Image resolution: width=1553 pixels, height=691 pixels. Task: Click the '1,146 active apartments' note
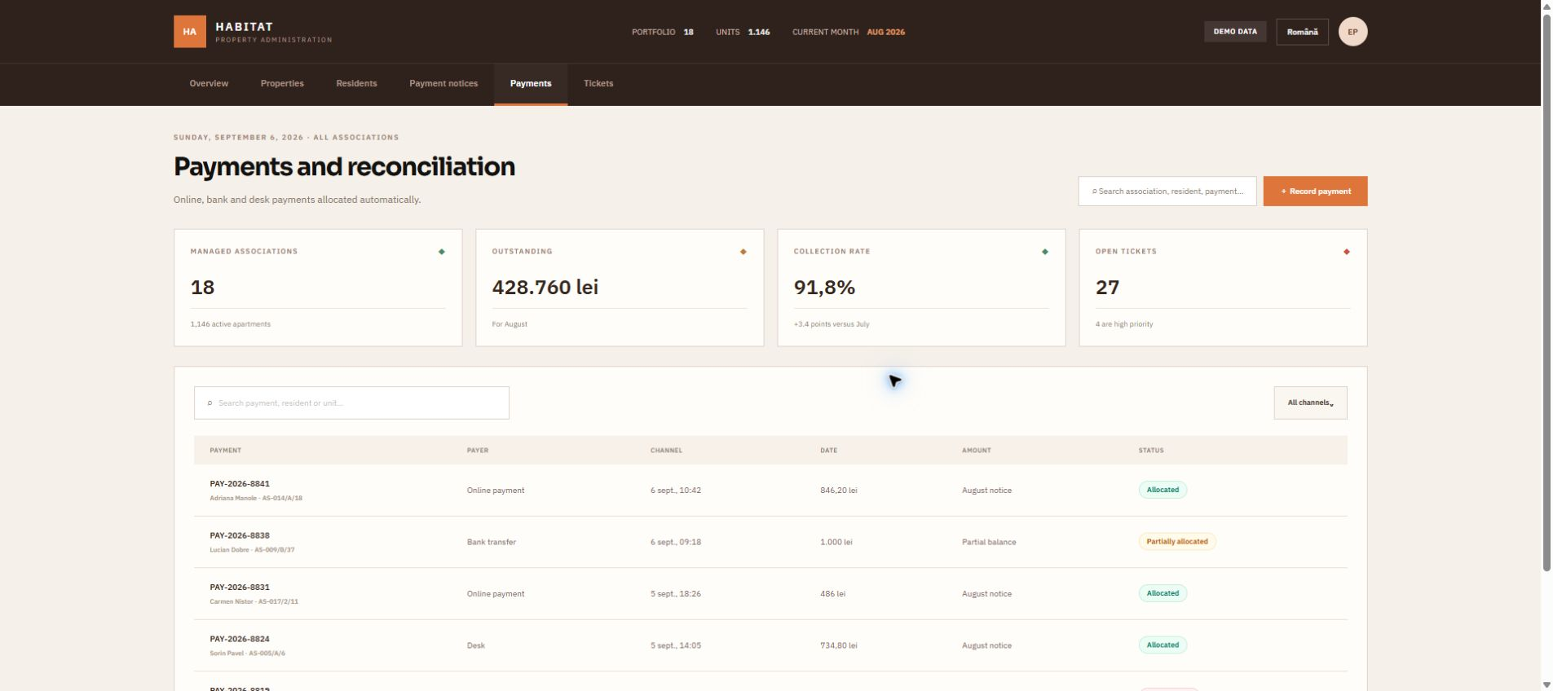231,324
